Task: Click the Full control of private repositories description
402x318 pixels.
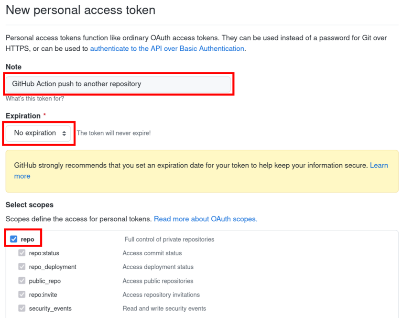Action: click(169, 239)
